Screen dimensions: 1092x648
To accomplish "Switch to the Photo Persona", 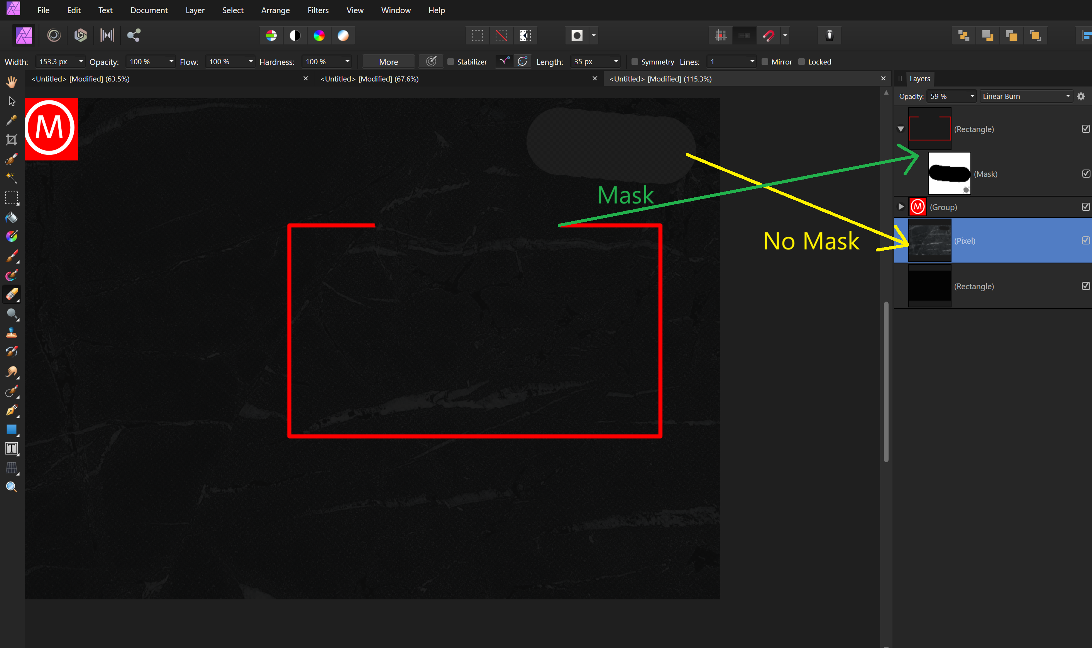I will point(24,36).
